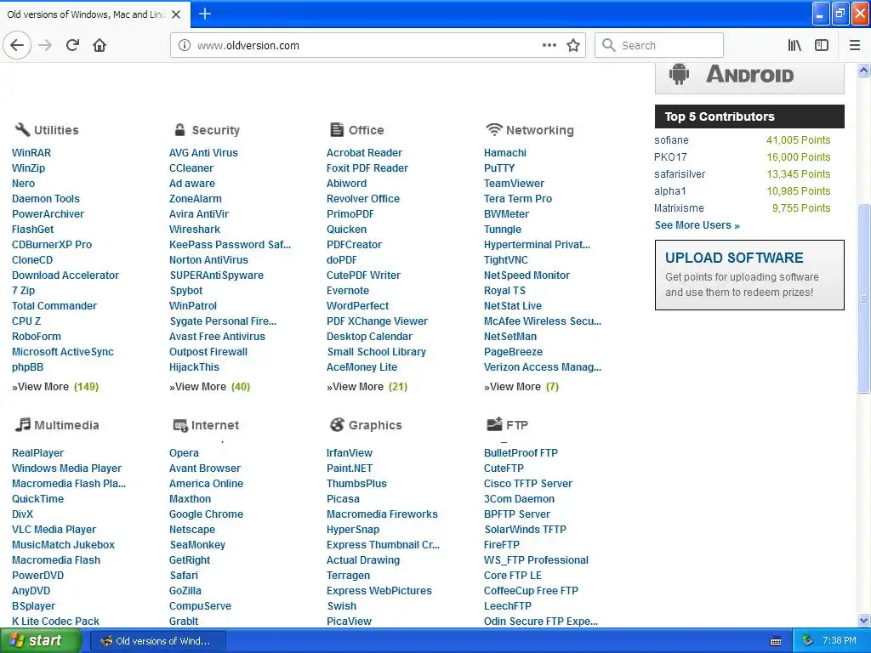Open the WinRAR link
The image size is (871, 653).
[x=31, y=153]
